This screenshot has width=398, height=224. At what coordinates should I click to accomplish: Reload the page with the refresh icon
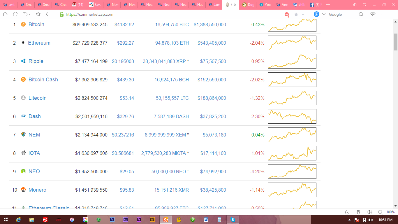[15, 14]
